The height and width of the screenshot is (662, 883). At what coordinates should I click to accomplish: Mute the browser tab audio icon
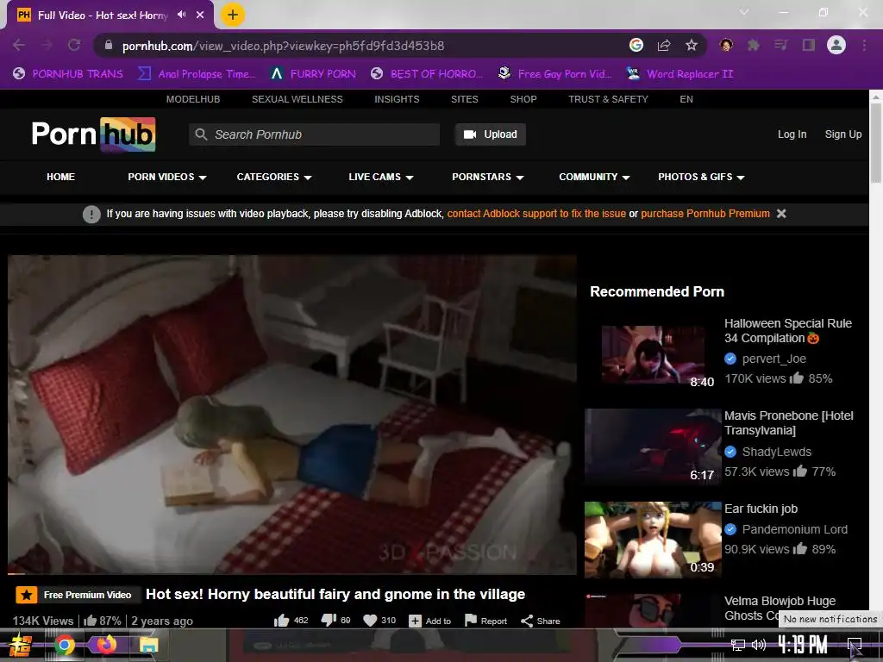(181, 15)
